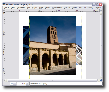Click the status bar text Sin nombre-182.0 (RGB)

point(38,84)
